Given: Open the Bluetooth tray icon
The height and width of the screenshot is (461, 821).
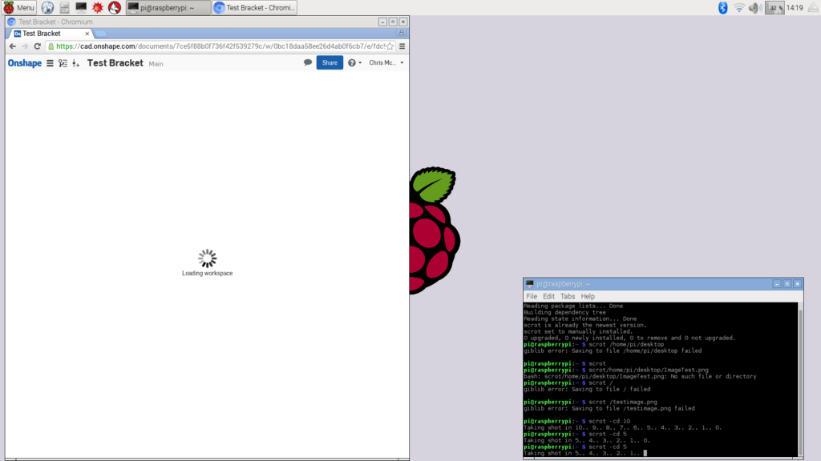Looking at the screenshot, I should tap(722, 7).
